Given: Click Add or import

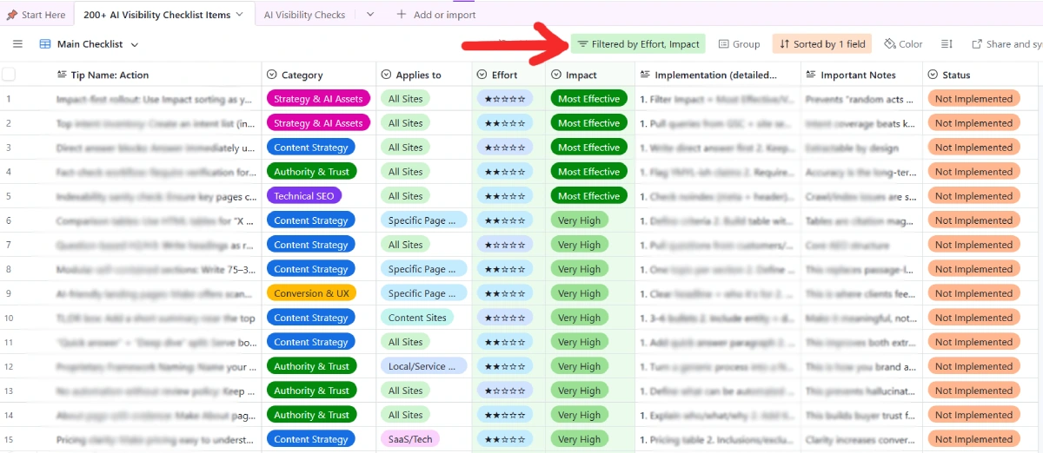Looking at the screenshot, I should pyautogui.click(x=436, y=15).
